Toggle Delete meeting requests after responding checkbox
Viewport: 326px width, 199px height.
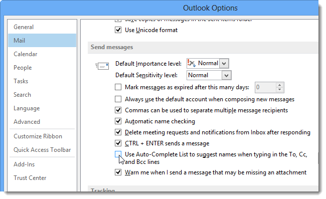pos(118,132)
